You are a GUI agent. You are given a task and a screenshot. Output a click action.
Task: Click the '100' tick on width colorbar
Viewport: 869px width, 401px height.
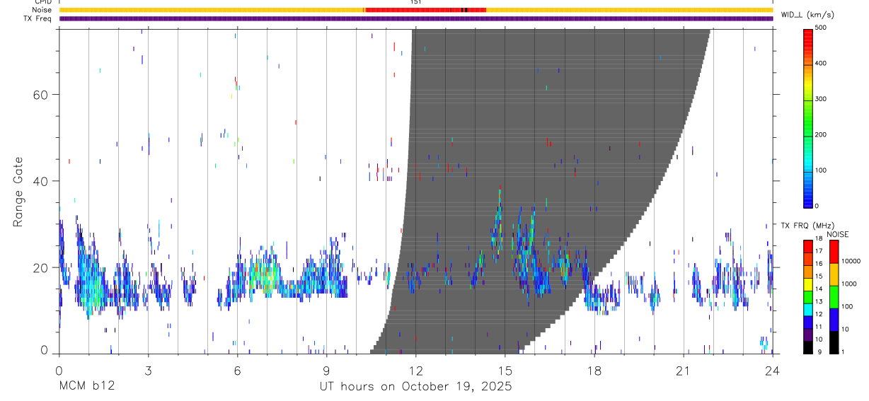click(822, 170)
